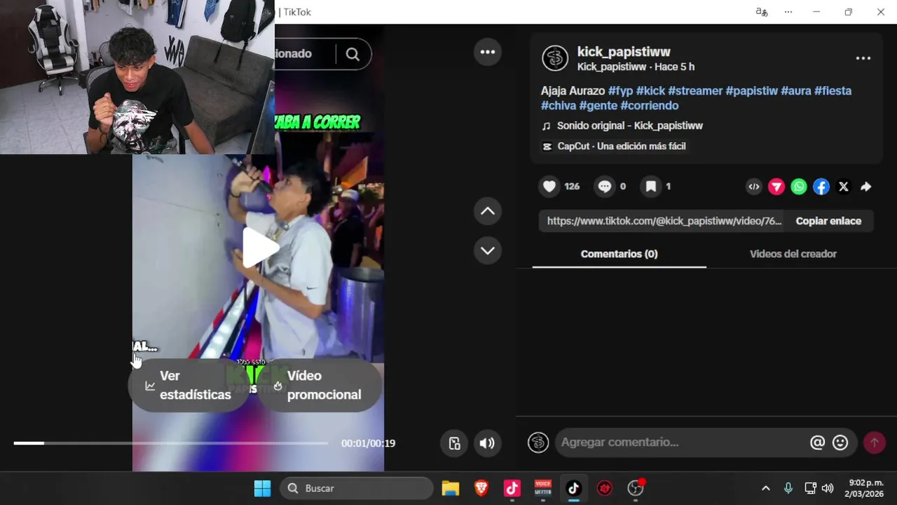Click the #gente hashtag
Viewport: 897px width, 505px height.
[x=598, y=106]
